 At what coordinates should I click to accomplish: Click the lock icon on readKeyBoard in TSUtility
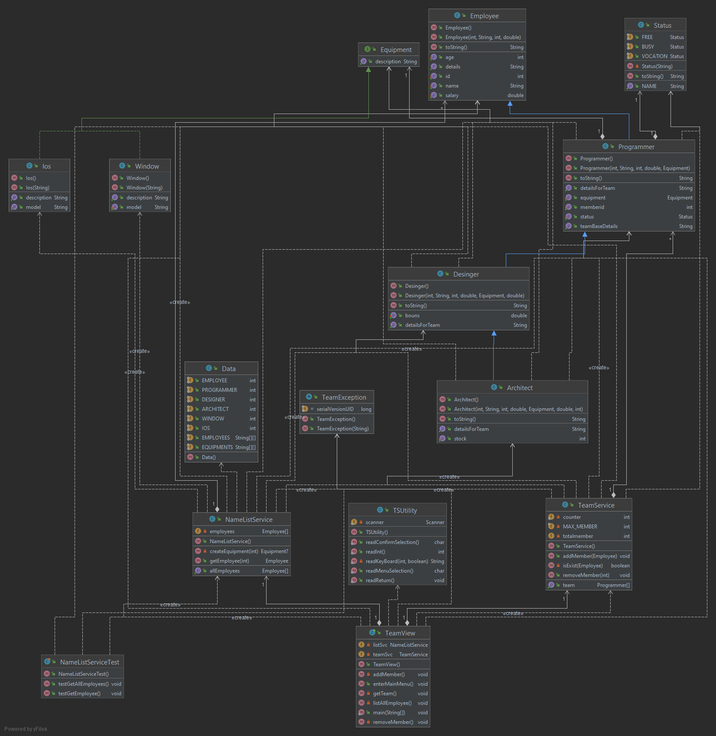(361, 561)
